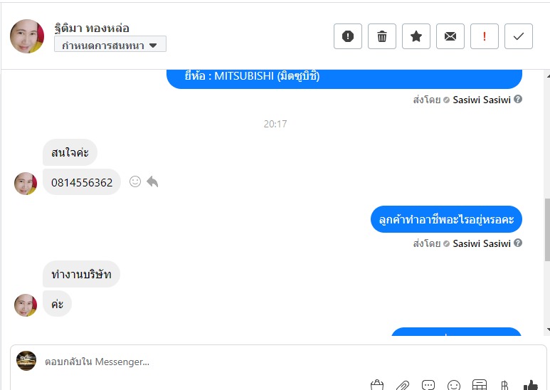550x390 pixels.
Task: Open saved replies speech bubble icon
Action: [428, 385]
